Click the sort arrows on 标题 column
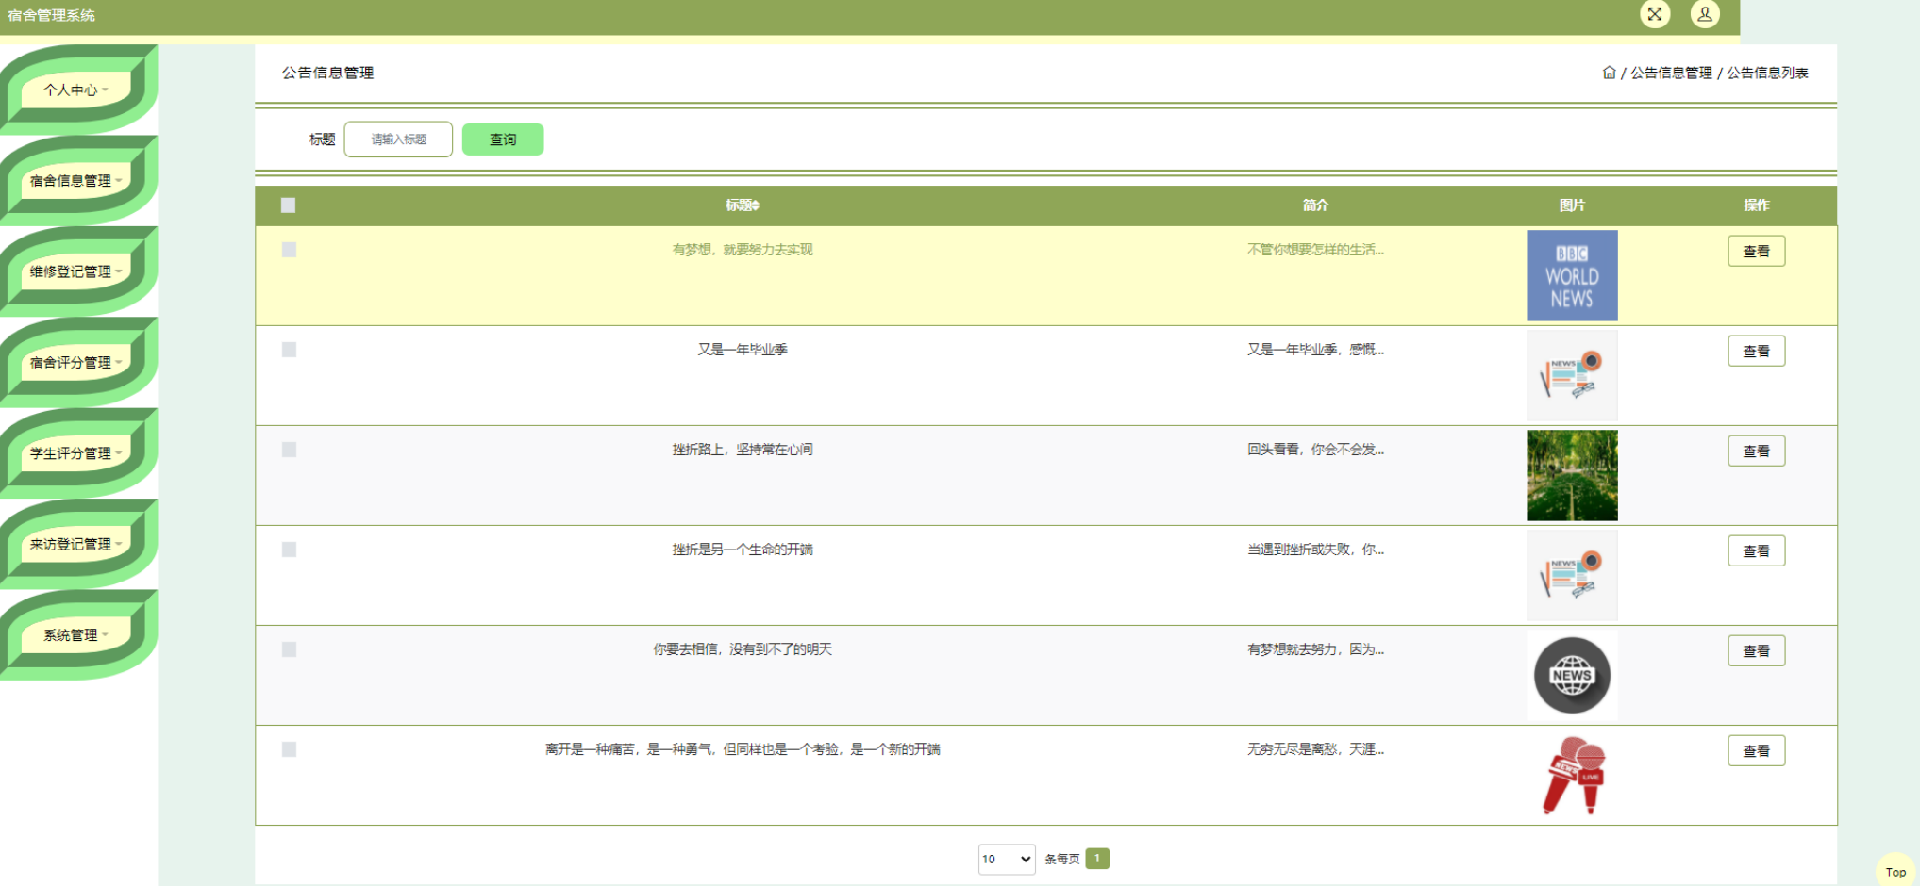Viewport: 1920px width, 886px height. [x=756, y=205]
